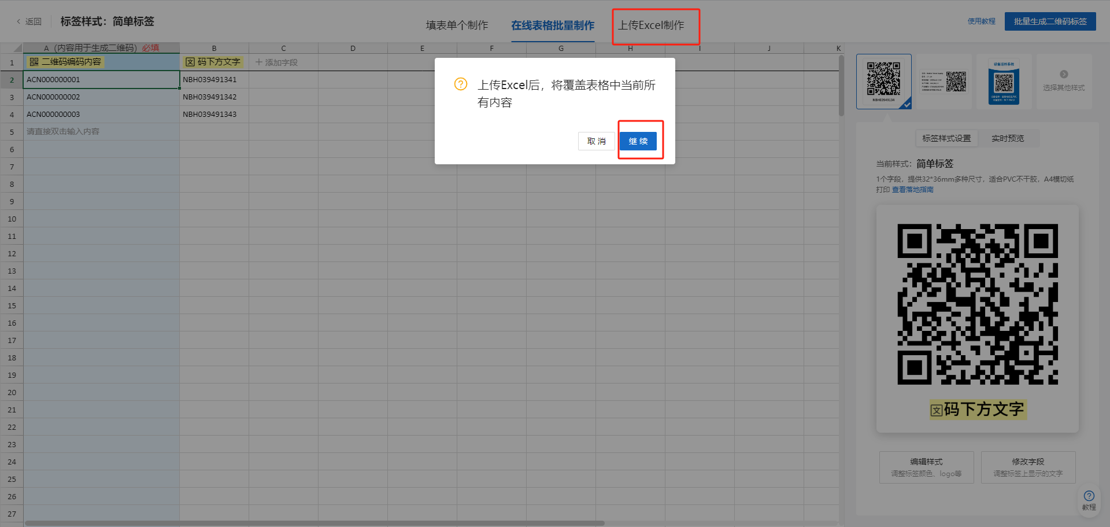Viewport: 1110px width, 527px height.
Task: Switch to 标签样式设置 tab
Action: pyautogui.click(x=946, y=138)
